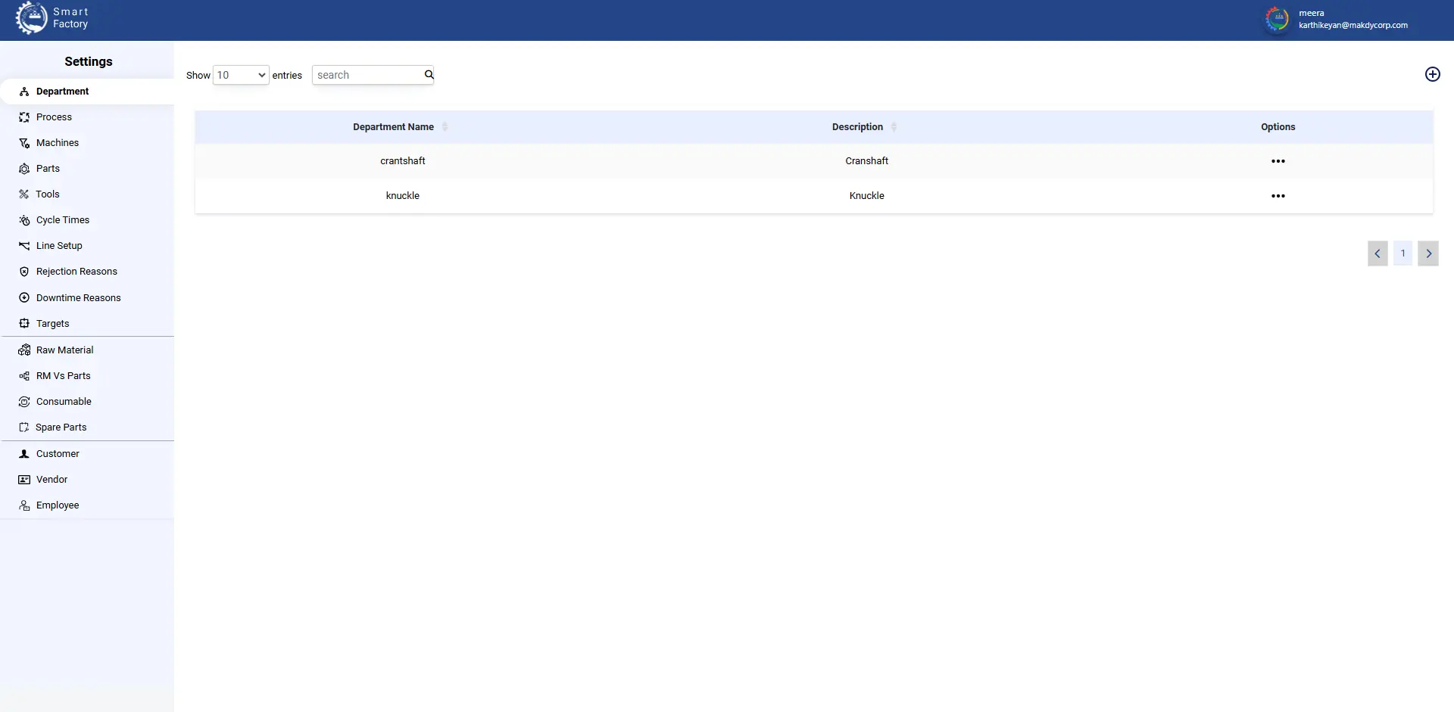Click the Cycle Times sidebar icon

tap(24, 220)
